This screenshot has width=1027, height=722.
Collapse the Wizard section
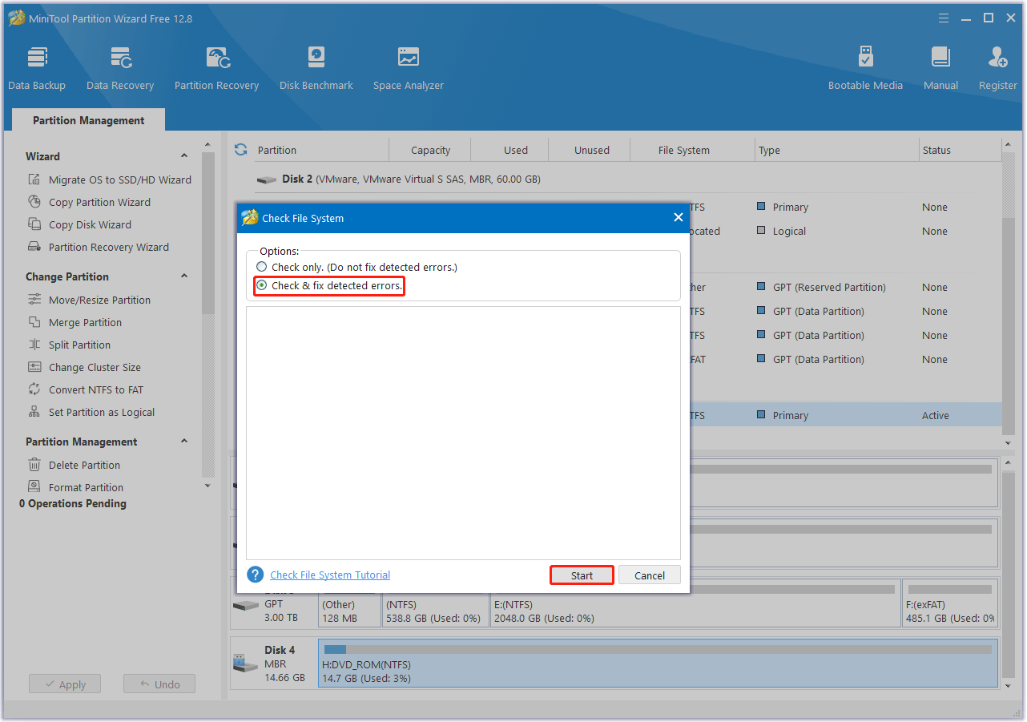pos(184,156)
